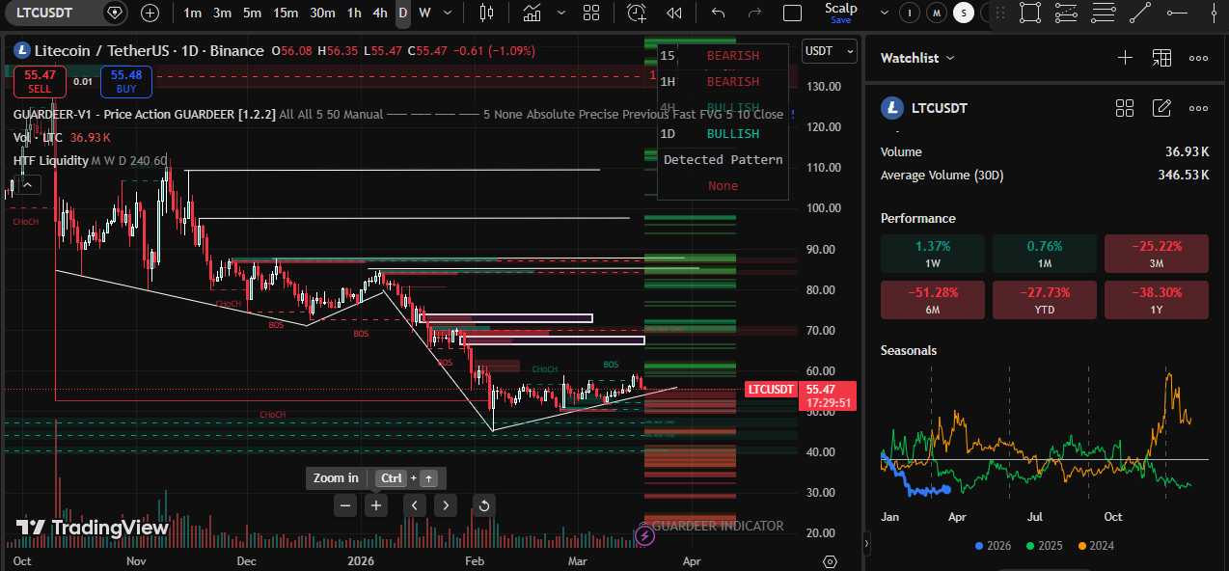
Task: Activate Bar Replay mode
Action: (x=673, y=13)
